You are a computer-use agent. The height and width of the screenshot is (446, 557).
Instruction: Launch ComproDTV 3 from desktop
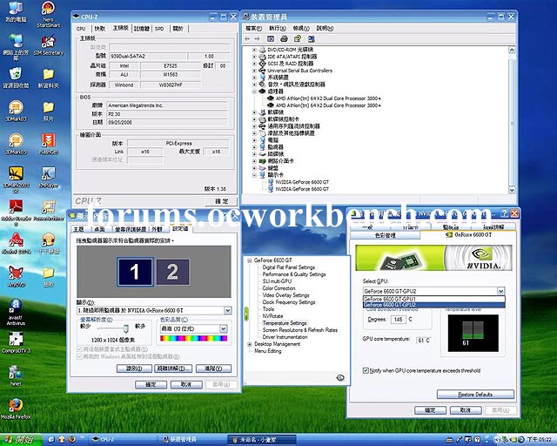click(x=16, y=343)
